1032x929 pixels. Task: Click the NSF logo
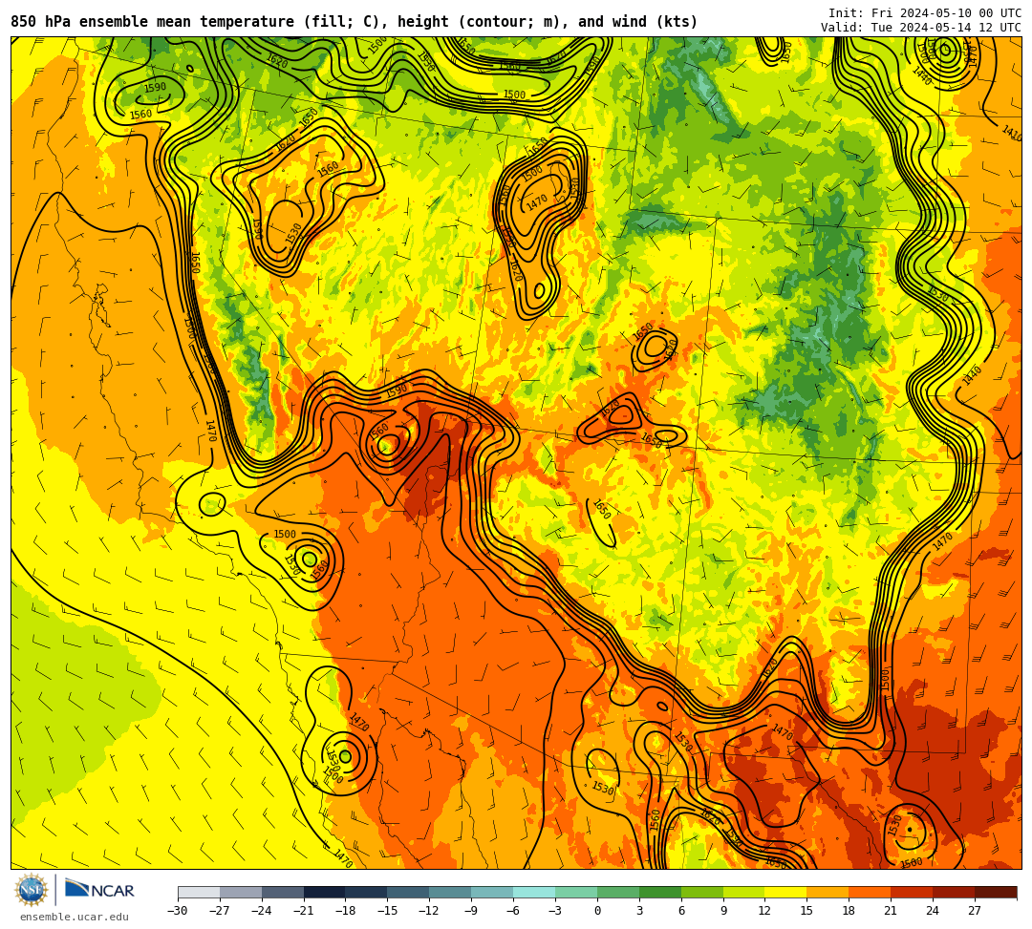(x=31, y=891)
